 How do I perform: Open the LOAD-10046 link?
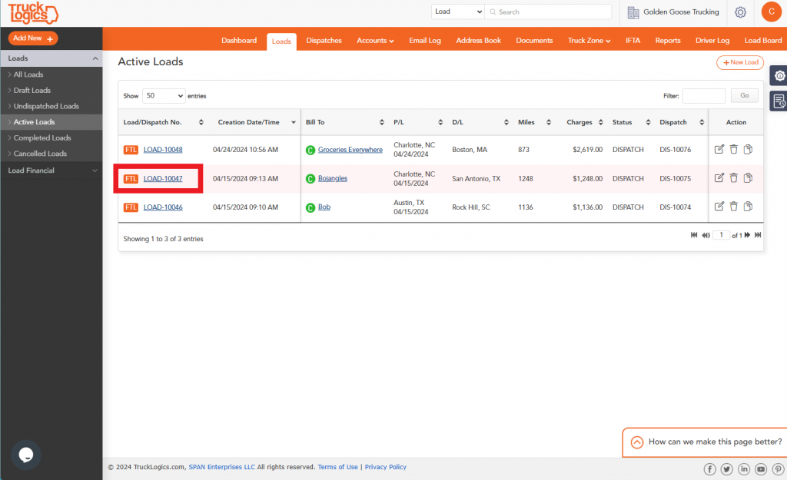[x=163, y=207]
